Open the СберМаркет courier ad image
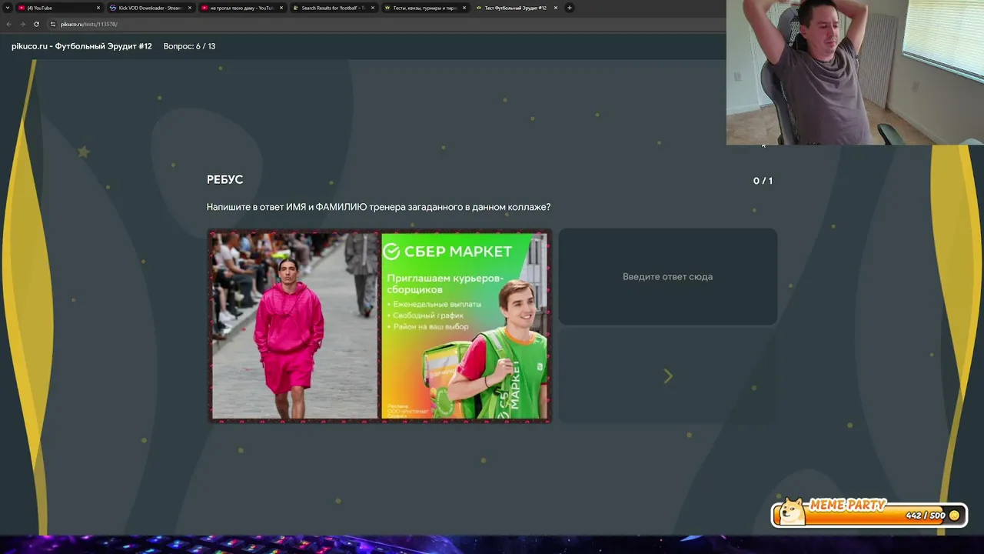Viewport: 984px width, 554px height. pos(464,325)
